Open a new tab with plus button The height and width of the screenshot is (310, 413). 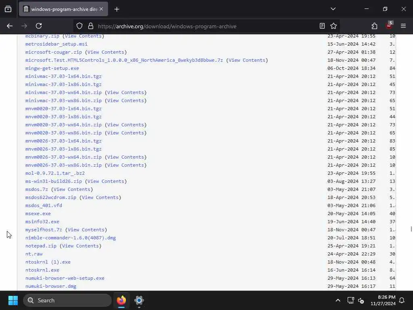click(117, 9)
